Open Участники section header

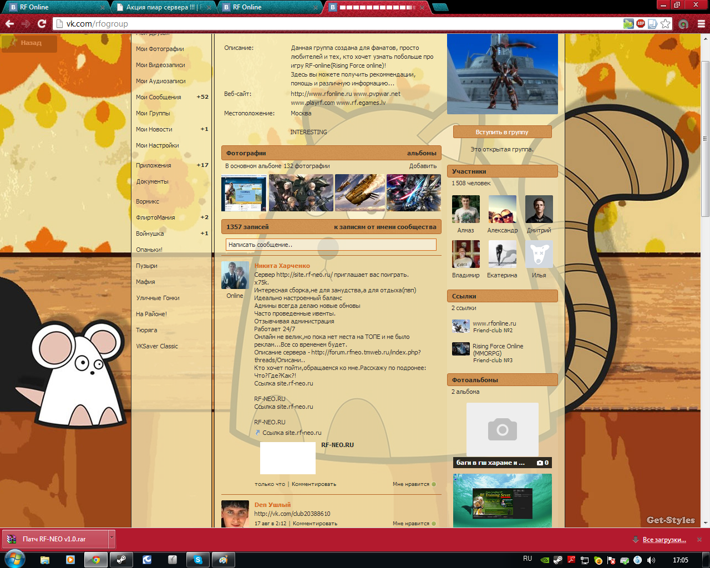pyautogui.click(x=502, y=171)
